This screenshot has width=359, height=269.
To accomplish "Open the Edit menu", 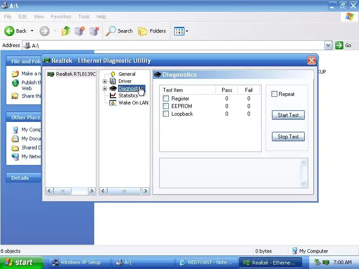I will click(x=22, y=17).
